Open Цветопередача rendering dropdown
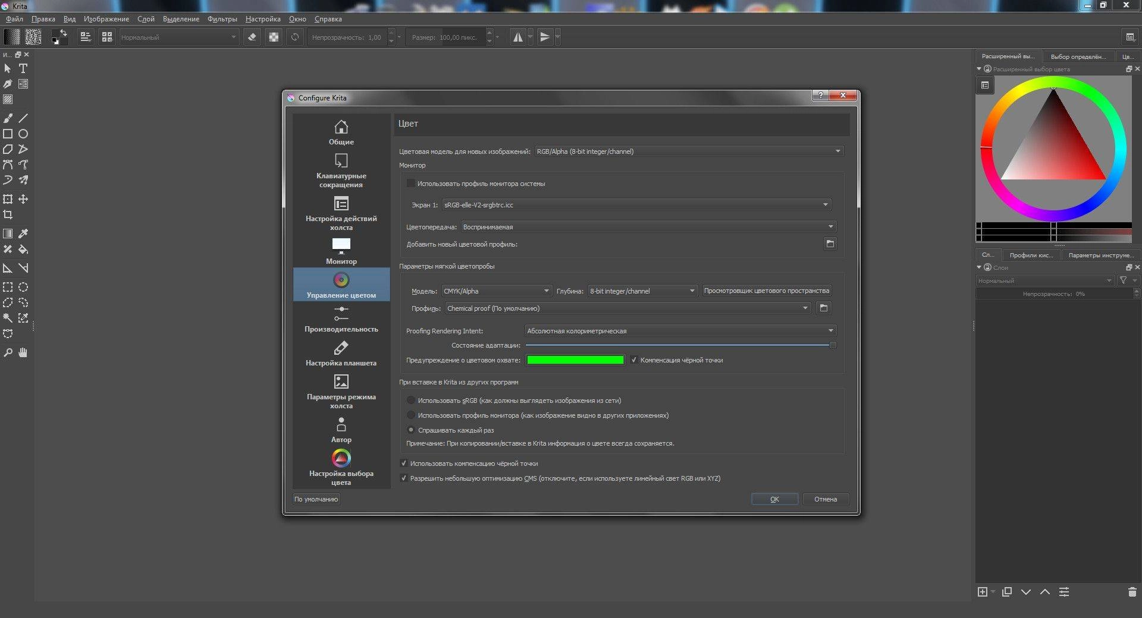Screen dimensions: 1142x618 649,227
